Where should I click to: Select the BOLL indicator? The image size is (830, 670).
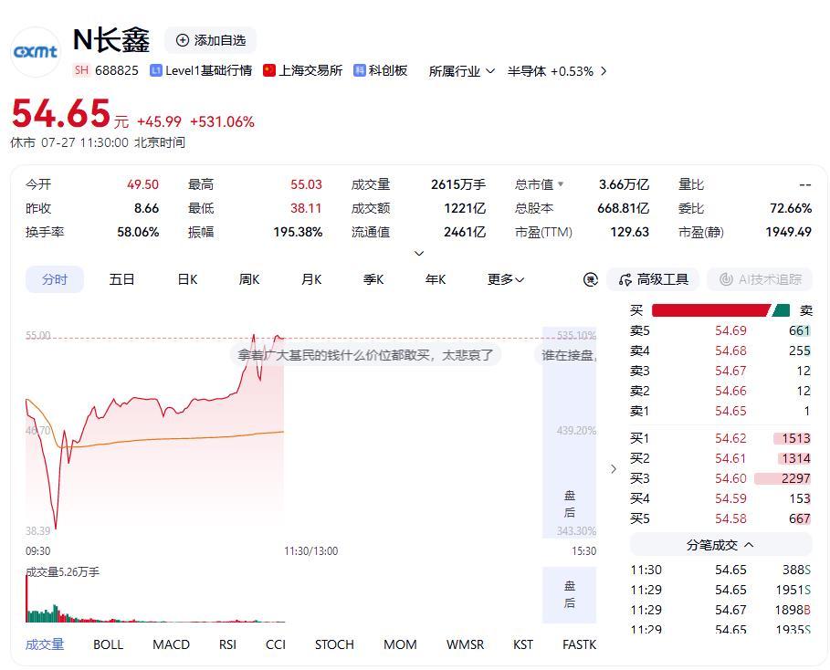[108, 644]
